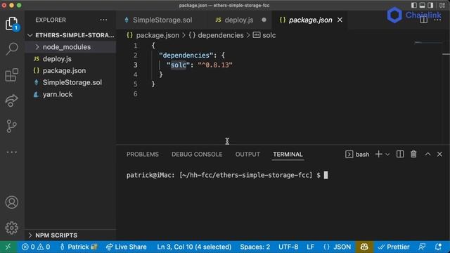Go to line via Ln 3, Col 10
The width and height of the screenshot is (450, 253).
(194, 247)
